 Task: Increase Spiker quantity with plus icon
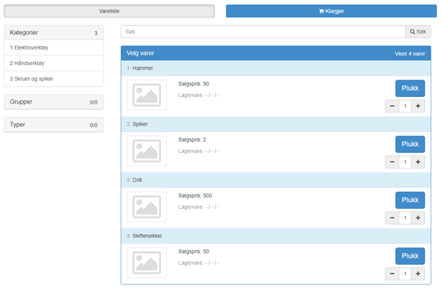(x=418, y=162)
